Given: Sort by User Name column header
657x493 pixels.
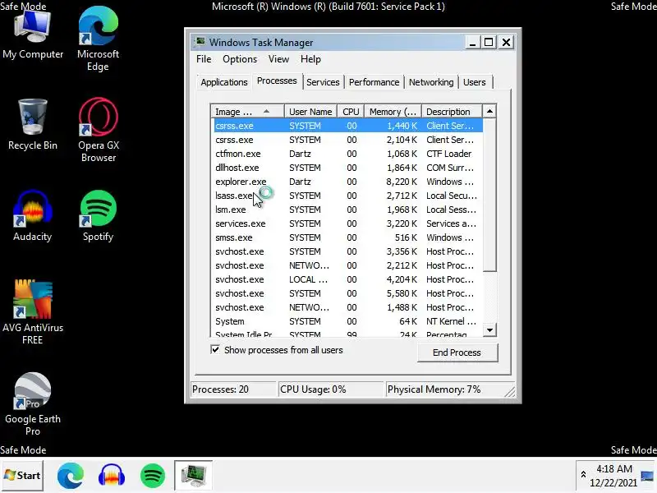Looking at the screenshot, I should [x=310, y=112].
